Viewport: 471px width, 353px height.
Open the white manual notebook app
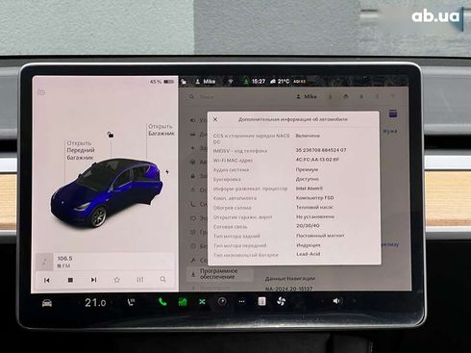(x=261, y=301)
